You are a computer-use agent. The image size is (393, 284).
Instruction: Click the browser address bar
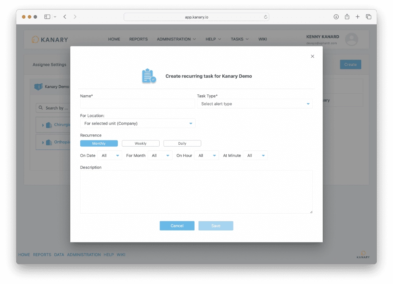[x=196, y=17]
